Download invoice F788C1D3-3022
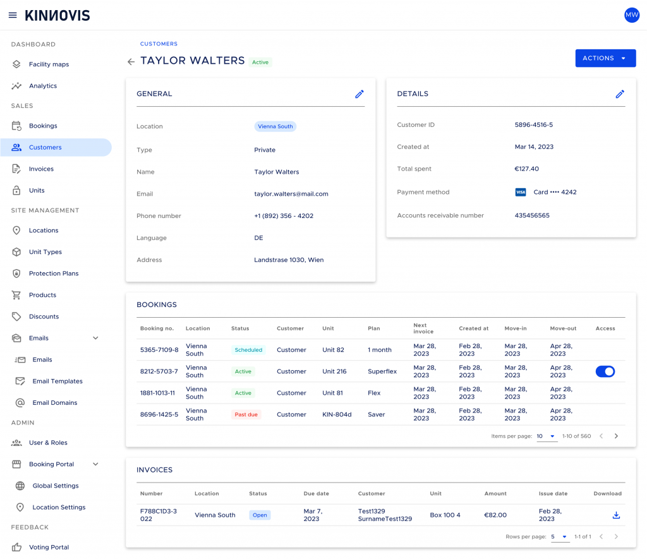647x559 pixels. [616, 515]
